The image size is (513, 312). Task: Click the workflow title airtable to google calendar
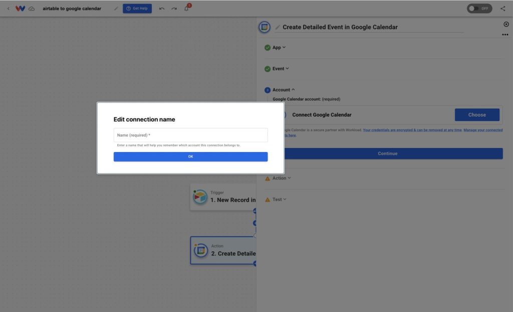click(72, 8)
